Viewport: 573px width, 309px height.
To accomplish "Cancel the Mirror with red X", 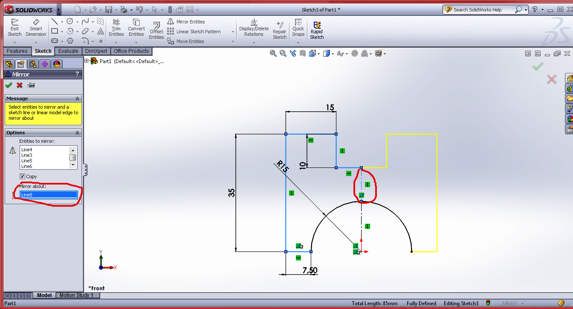I will 19,85.
